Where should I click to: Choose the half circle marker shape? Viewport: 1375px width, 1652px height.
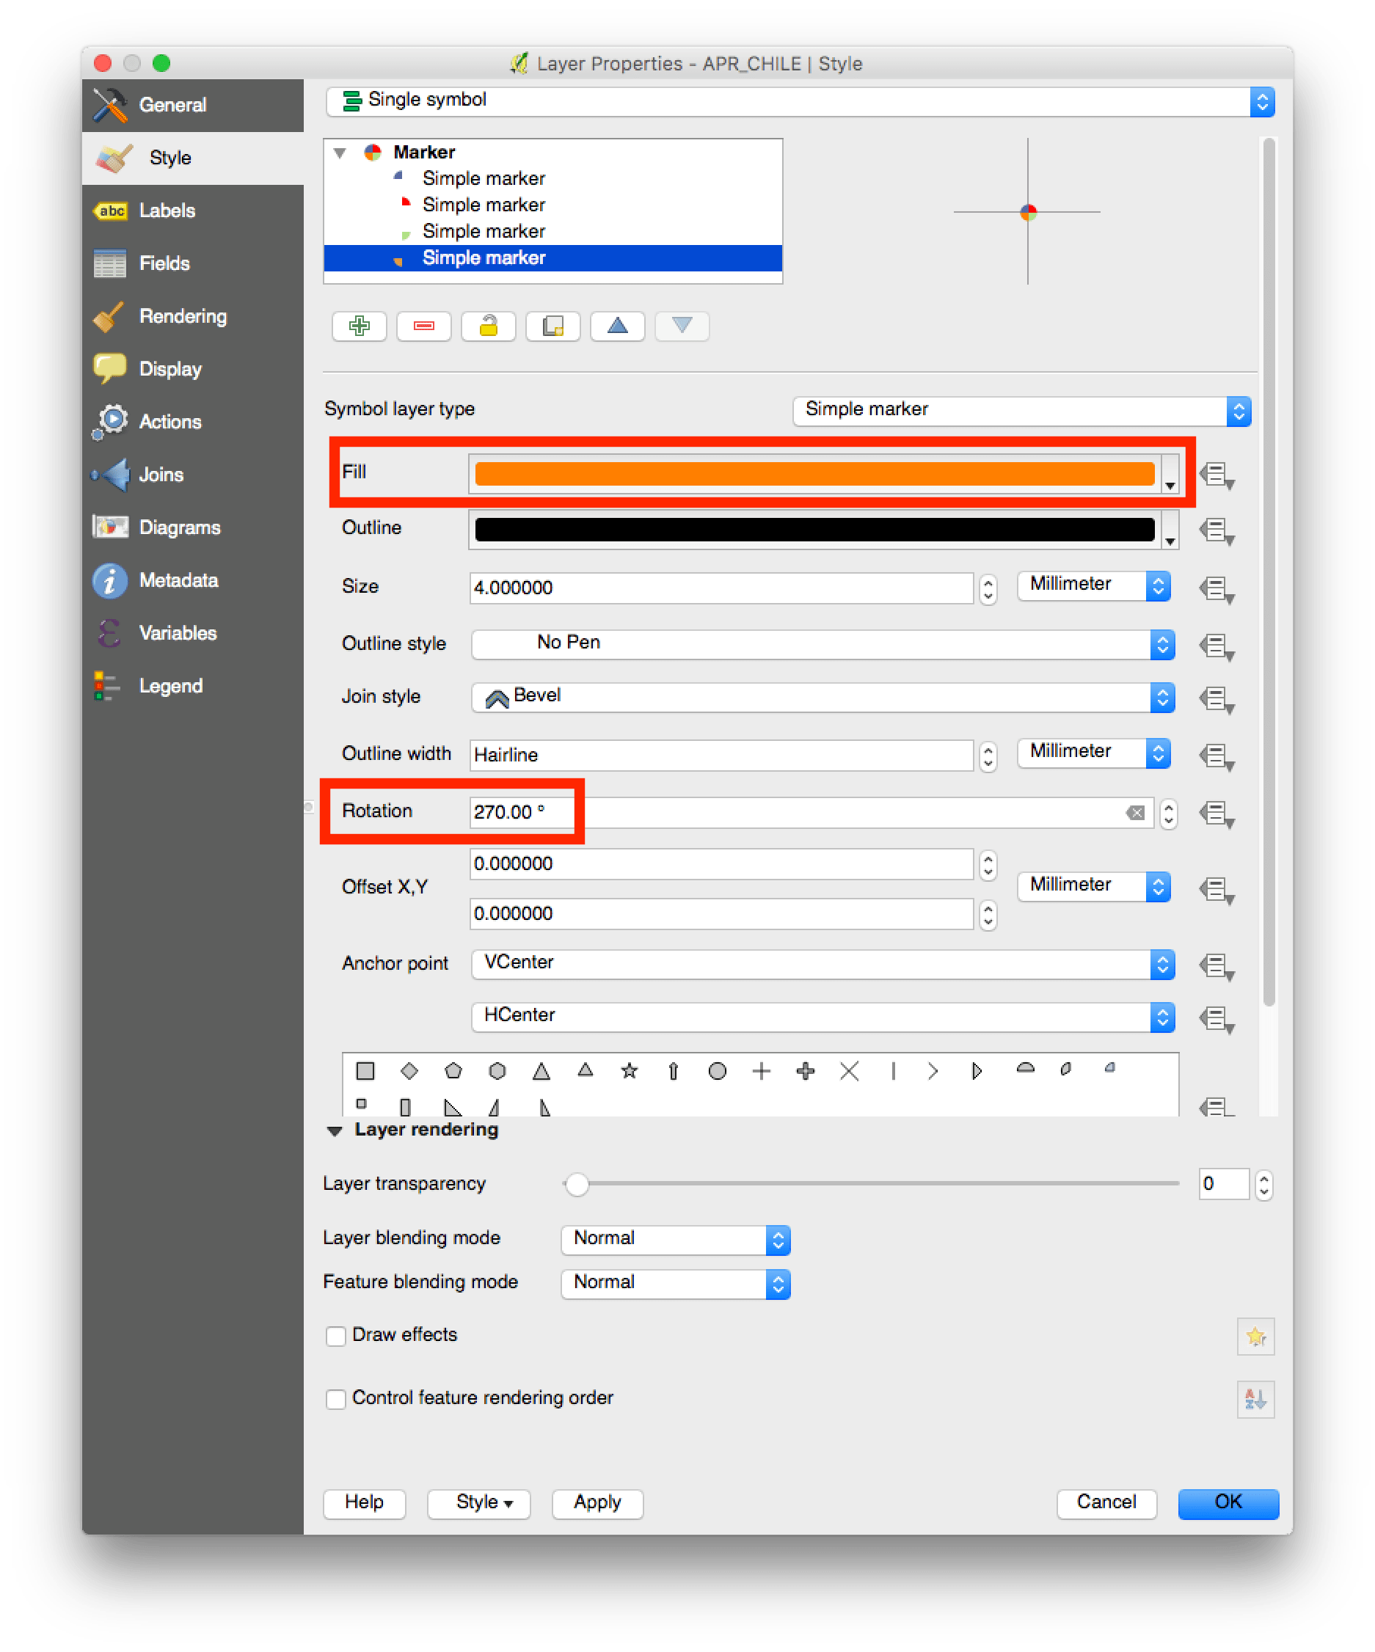(1026, 1068)
